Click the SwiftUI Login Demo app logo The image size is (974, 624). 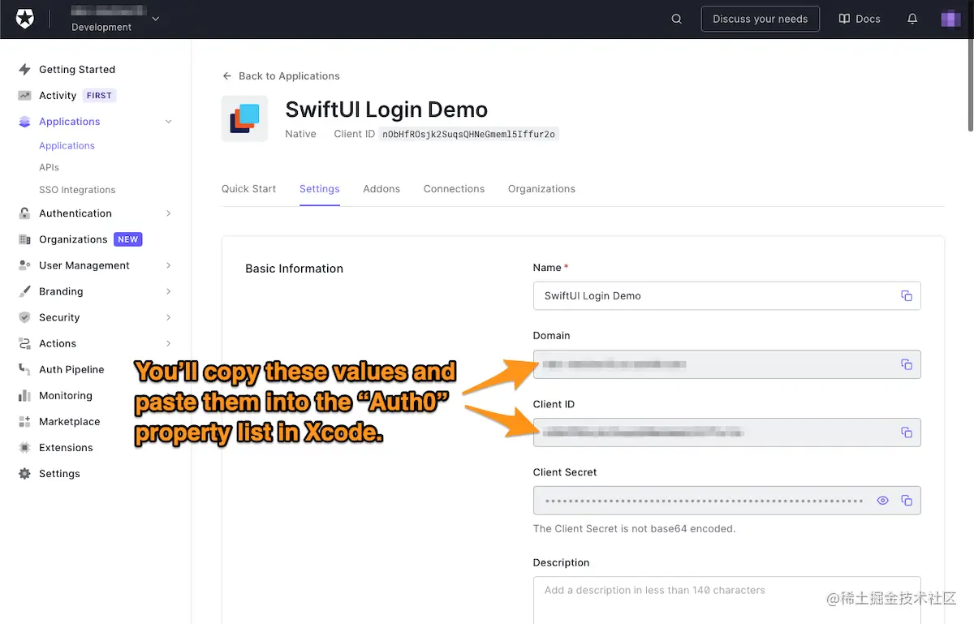click(x=244, y=118)
